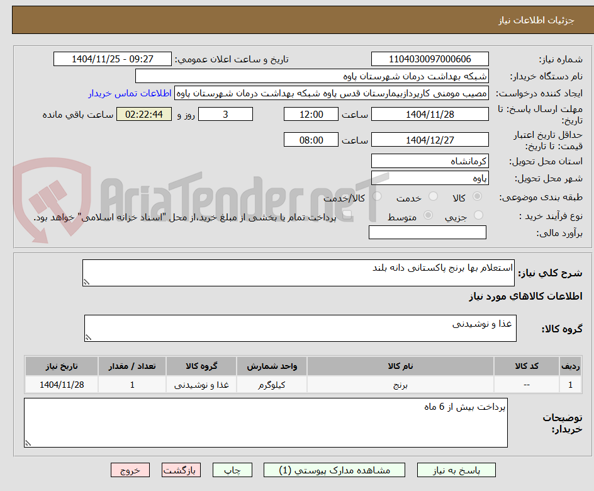The image size is (594, 491).
Task: Click the deadline time 12:00 field
Action: point(311,114)
